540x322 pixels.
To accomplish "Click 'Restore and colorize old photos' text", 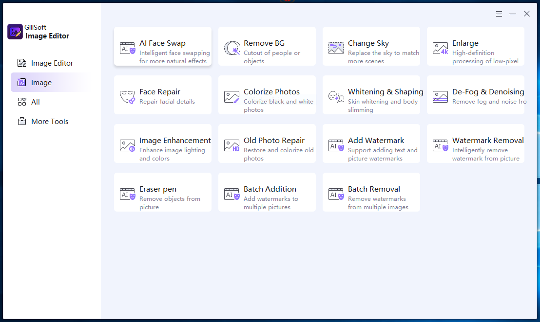I will tap(279, 154).
